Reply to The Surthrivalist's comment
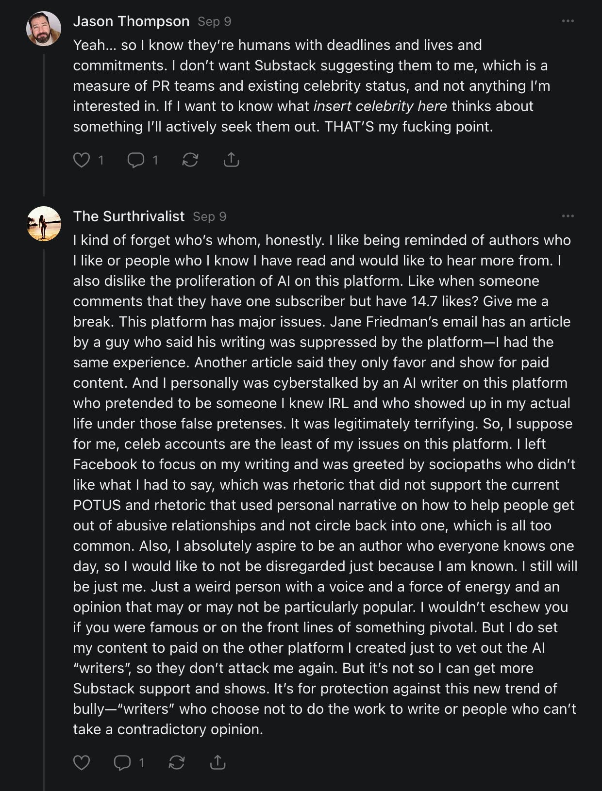This screenshot has height=791, width=602. click(122, 762)
